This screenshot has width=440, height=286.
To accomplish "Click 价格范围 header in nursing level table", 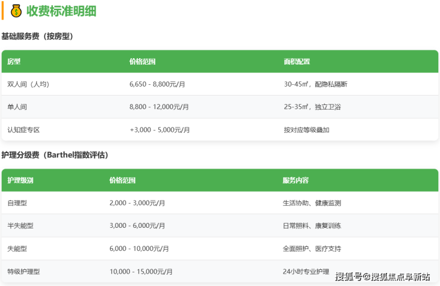I will pos(122,180).
